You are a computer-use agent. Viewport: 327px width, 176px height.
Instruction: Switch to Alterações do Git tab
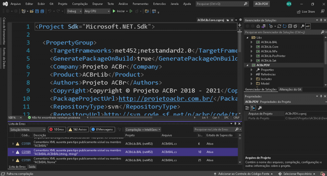(290, 89)
